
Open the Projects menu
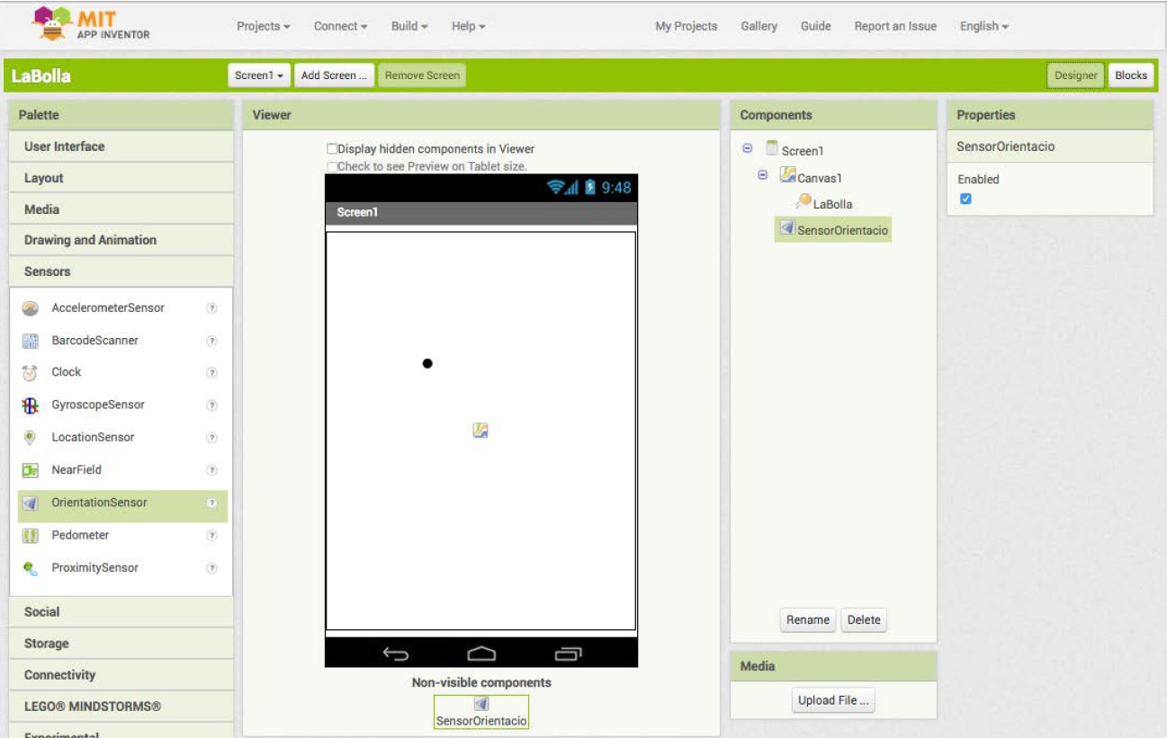point(263,26)
